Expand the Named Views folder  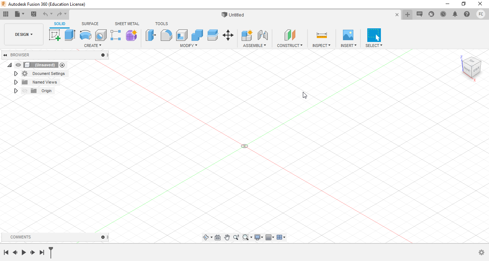[16, 82]
